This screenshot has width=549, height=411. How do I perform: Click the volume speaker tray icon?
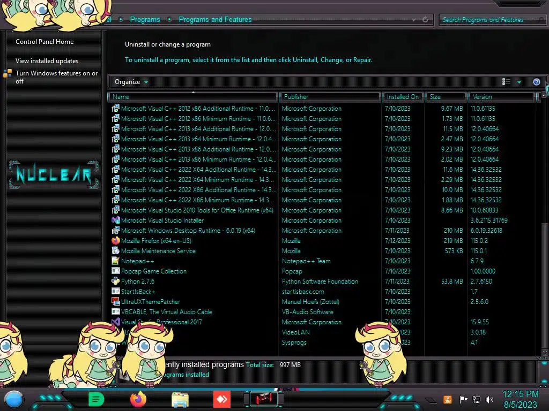(x=490, y=399)
